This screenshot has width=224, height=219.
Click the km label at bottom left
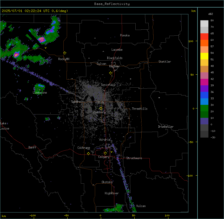coord(4,216)
